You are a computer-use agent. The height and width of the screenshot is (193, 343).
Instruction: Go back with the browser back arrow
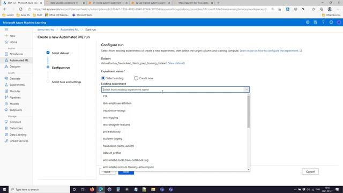[5, 9]
